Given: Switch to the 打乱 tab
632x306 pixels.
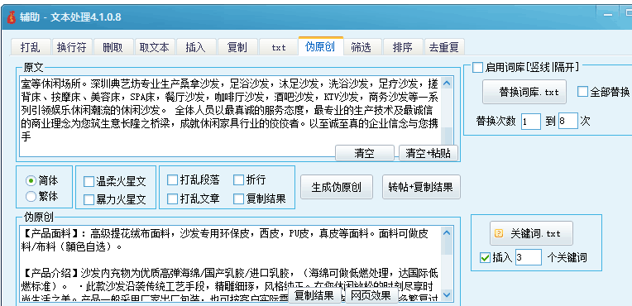Looking at the screenshot, I should click(x=31, y=47).
